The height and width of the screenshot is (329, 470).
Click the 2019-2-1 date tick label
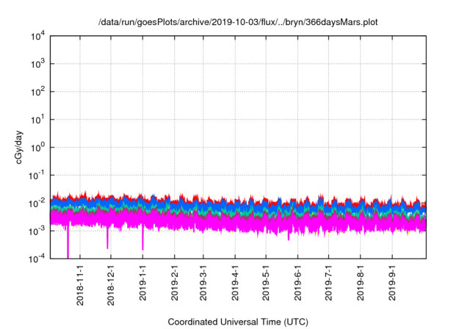tap(175, 283)
